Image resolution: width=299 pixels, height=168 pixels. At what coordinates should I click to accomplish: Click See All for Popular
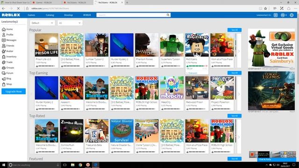click(x=235, y=30)
